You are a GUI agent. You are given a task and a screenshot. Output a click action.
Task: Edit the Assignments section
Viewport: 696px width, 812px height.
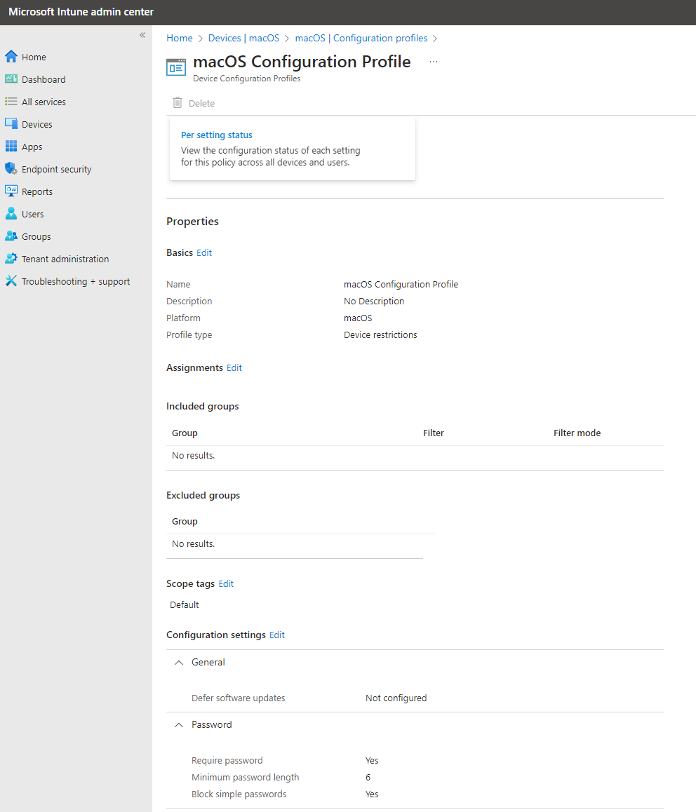[x=234, y=367]
